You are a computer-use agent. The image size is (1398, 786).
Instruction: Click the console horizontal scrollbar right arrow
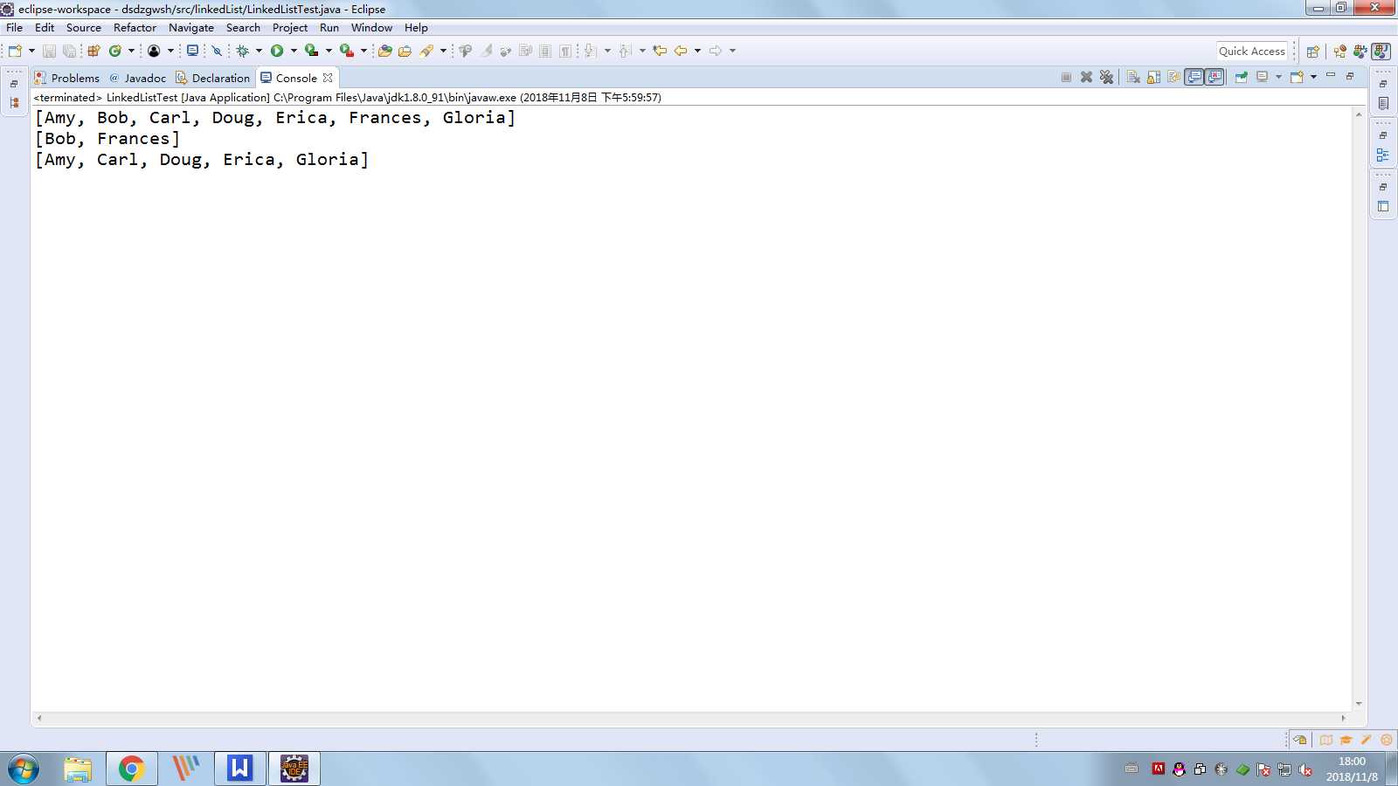coord(1343,718)
